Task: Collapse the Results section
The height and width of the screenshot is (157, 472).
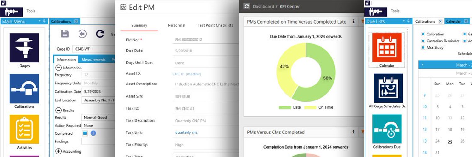Action: 58,111
